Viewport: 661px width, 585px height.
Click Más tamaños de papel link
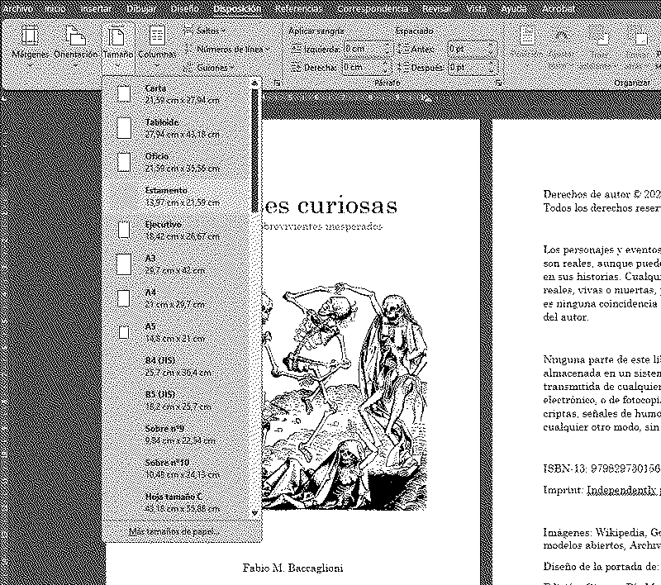(x=172, y=530)
